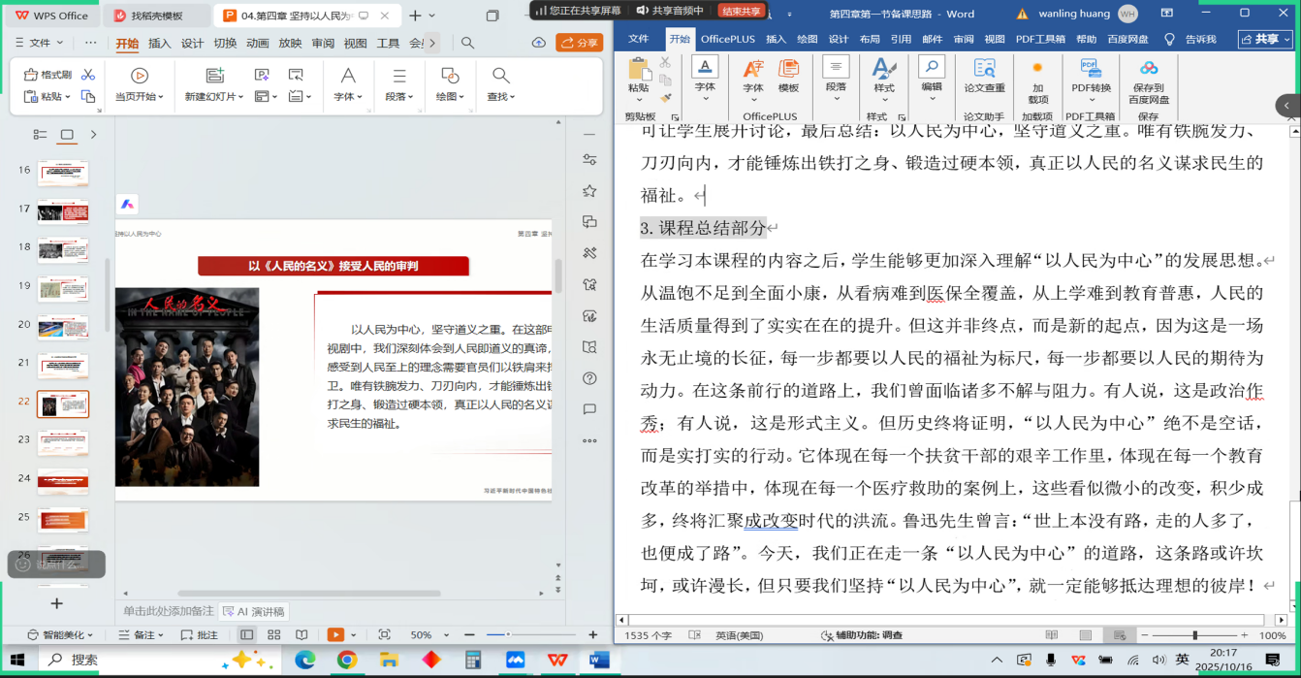The height and width of the screenshot is (678, 1301).
Task: Toggle reading view in WPS status bar
Action: click(x=301, y=634)
